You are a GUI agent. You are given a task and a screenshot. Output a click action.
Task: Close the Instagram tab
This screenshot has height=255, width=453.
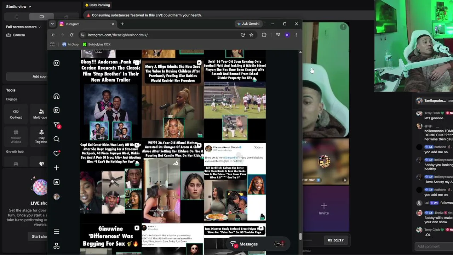coord(113,24)
